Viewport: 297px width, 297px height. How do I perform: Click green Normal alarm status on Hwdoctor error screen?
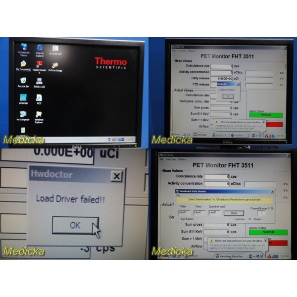tap(266, 115)
